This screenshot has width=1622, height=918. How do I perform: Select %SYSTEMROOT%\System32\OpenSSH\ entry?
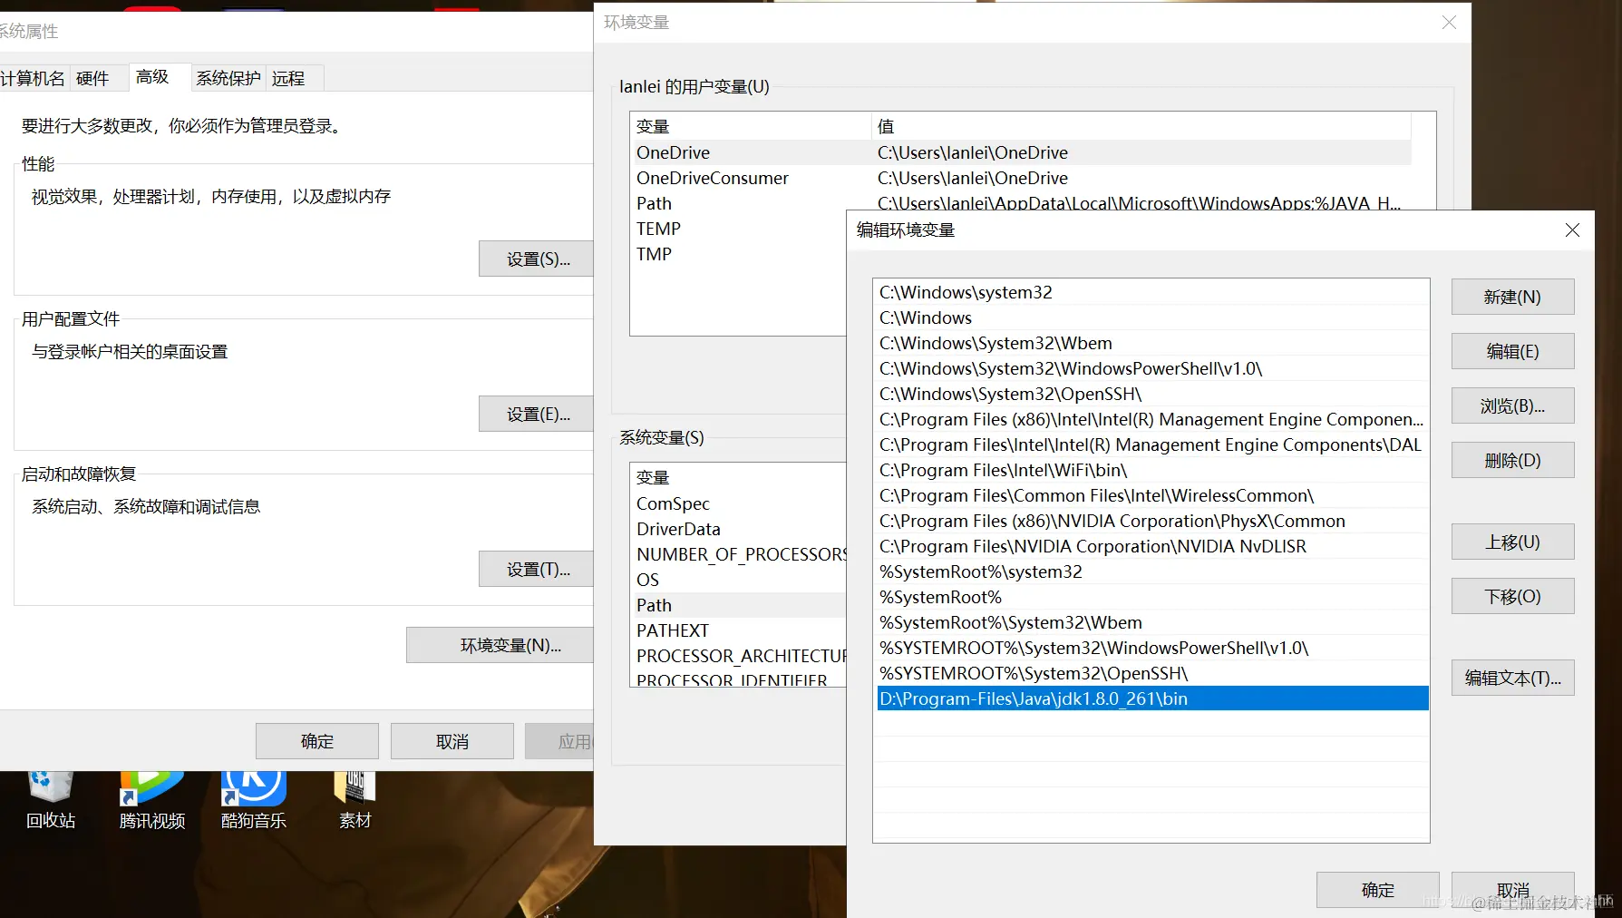tap(1152, 673)
